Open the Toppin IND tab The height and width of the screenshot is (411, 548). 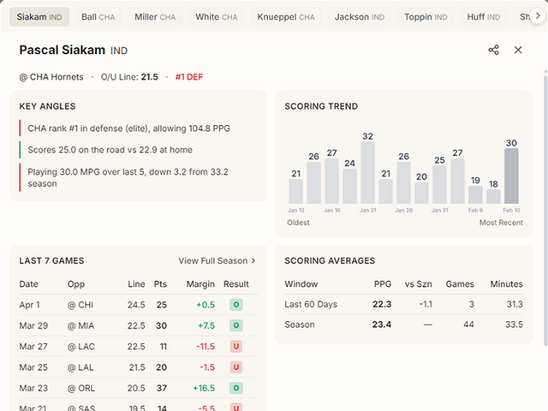tap(426, 17)
